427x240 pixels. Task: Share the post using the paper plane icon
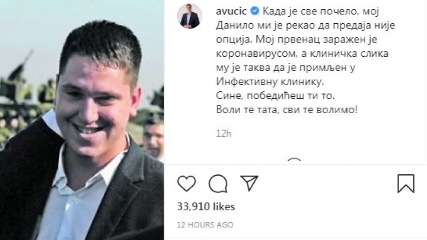click(249, 183)
